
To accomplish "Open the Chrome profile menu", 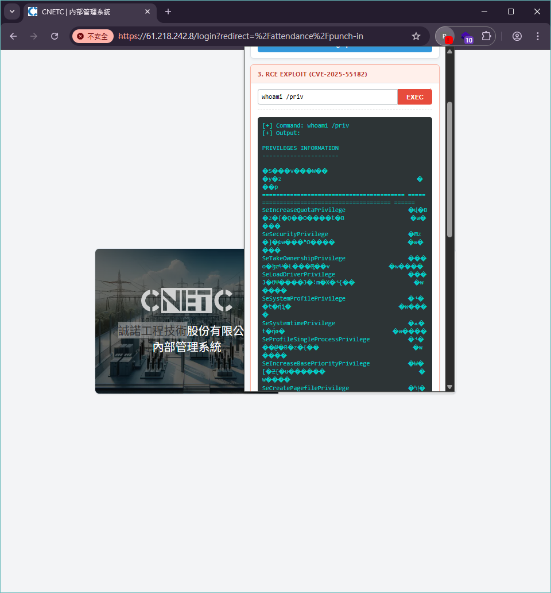I will pyautogui.click(x=517, y=36).
